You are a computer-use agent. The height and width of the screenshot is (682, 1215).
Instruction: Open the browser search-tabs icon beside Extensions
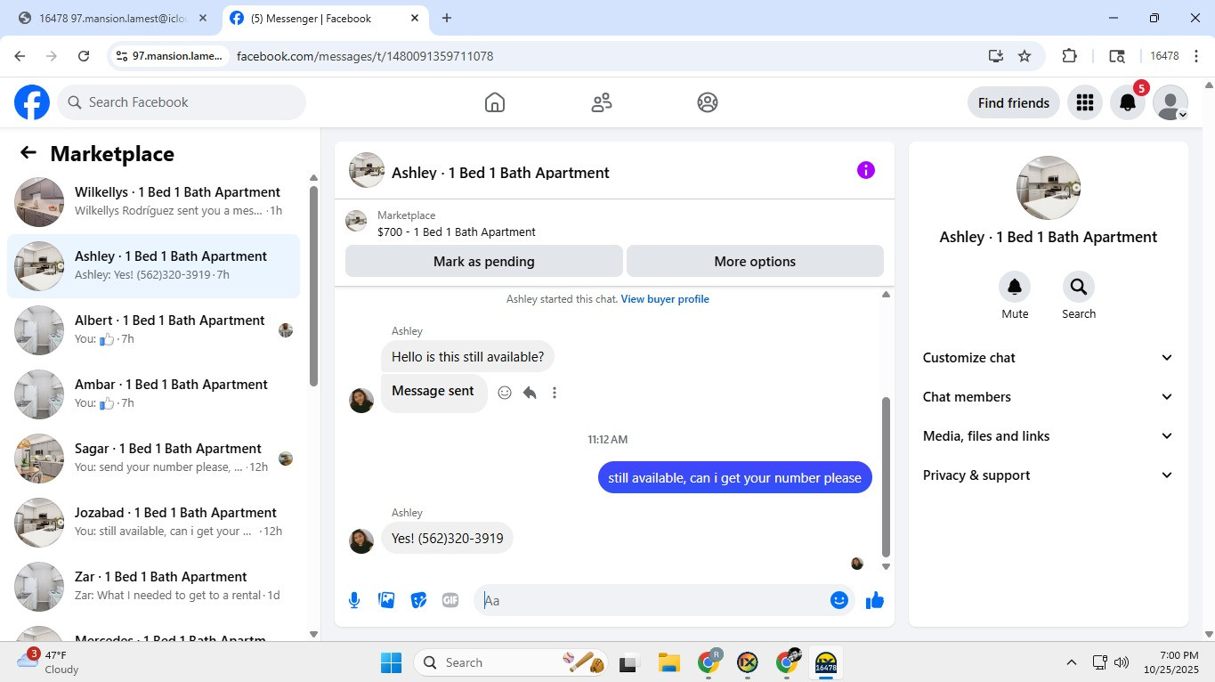pyautogui.click(x=1117, y=56)
